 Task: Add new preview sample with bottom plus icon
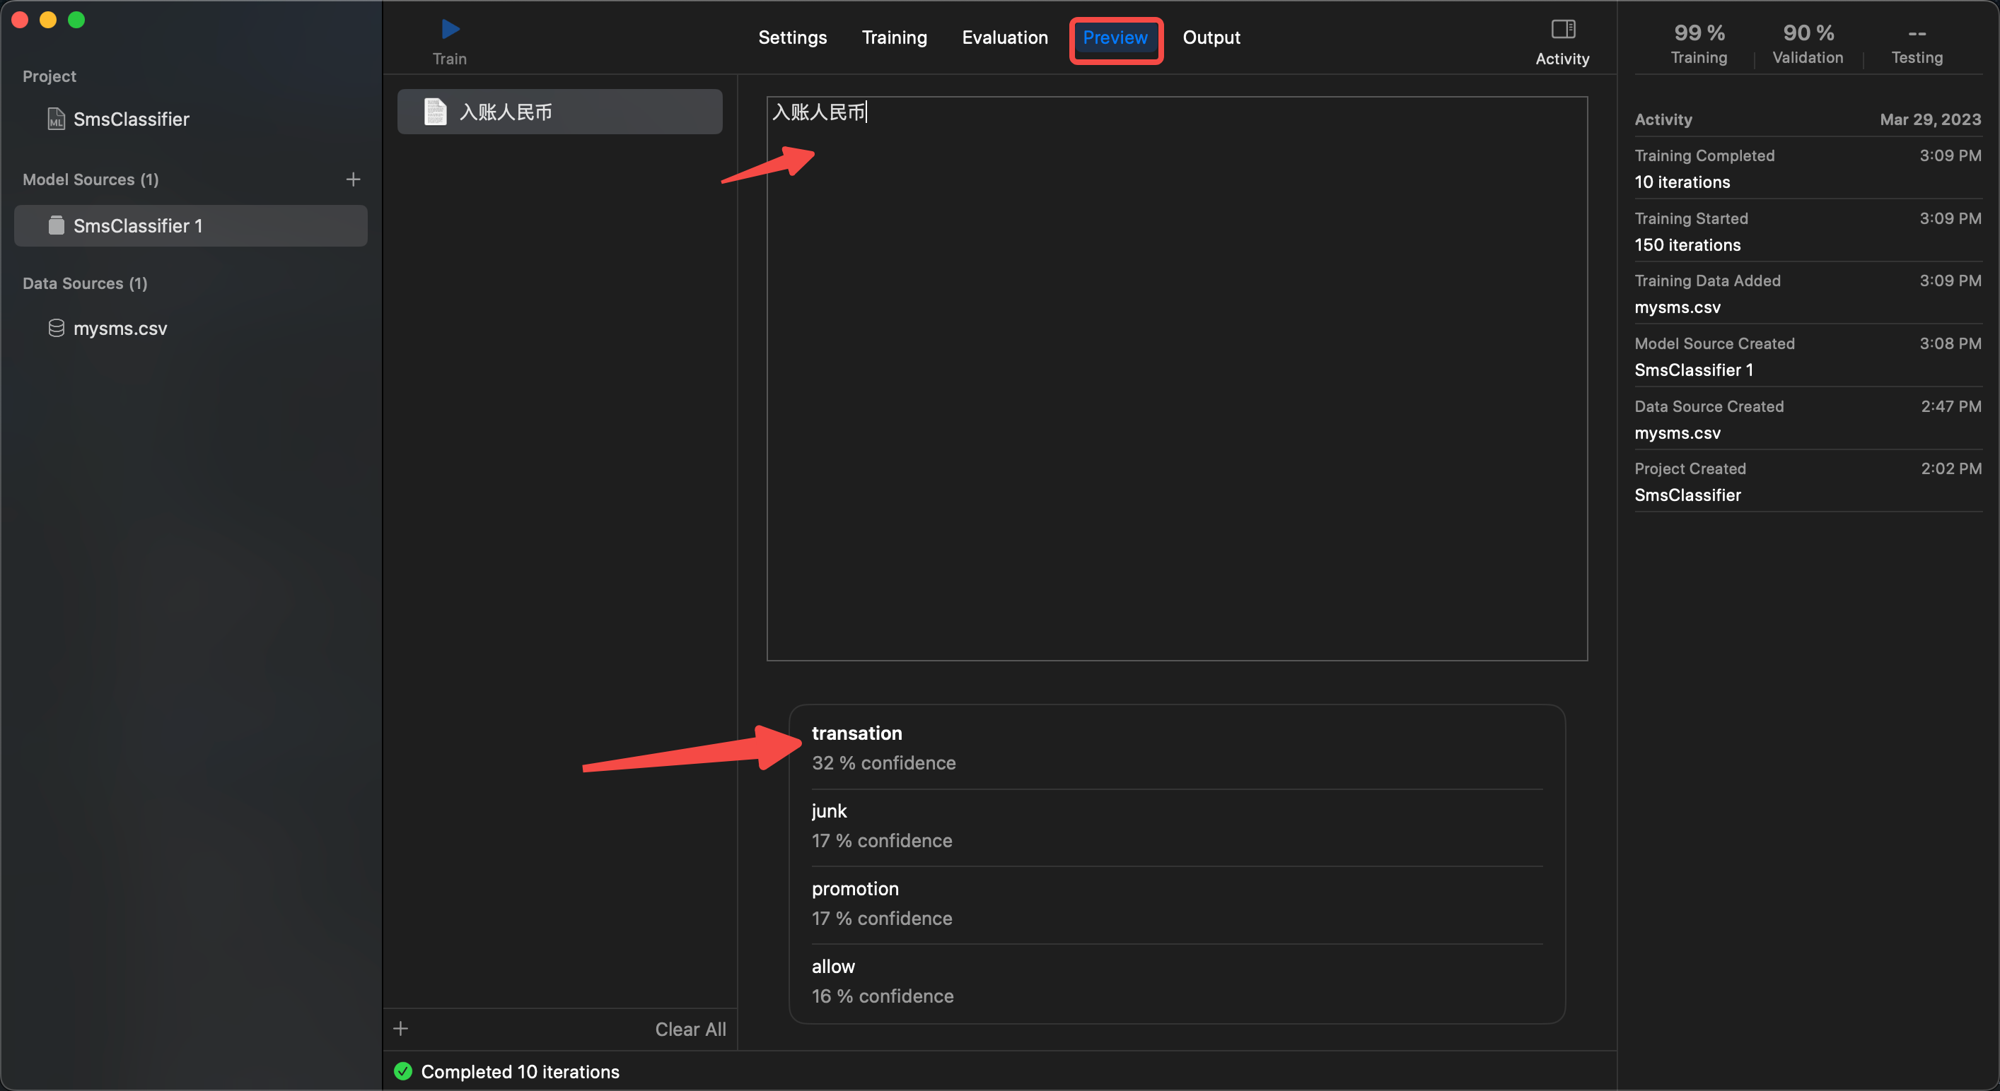pyautogui.click(x=400, y=1029)
